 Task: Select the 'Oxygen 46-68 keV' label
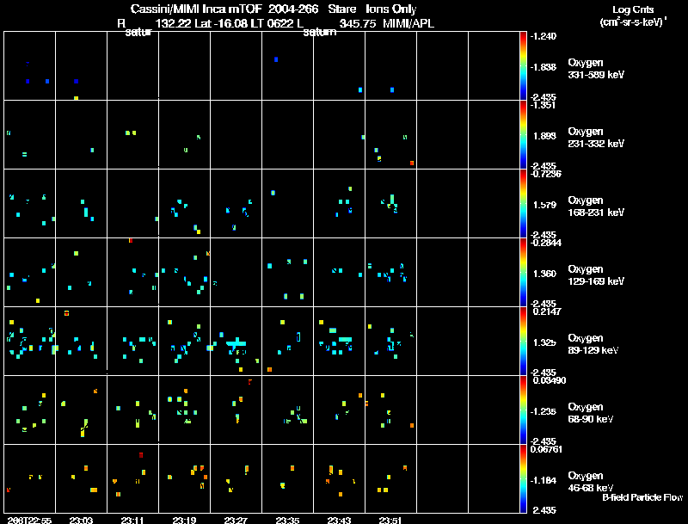591,482
